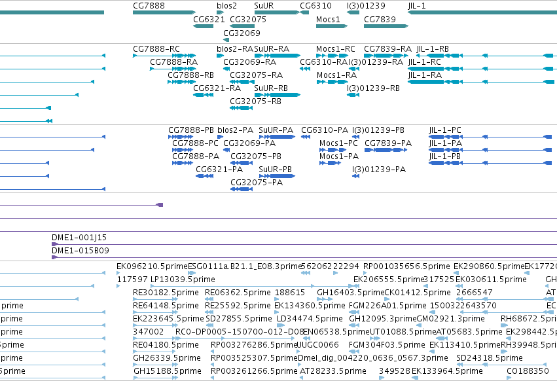Select EST SD27855.5prime

coord(239,319)
